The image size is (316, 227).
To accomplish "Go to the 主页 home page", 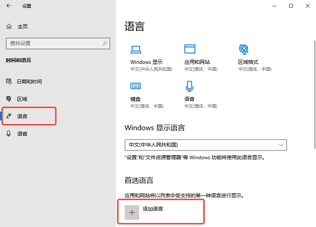I will pos(22,26).
